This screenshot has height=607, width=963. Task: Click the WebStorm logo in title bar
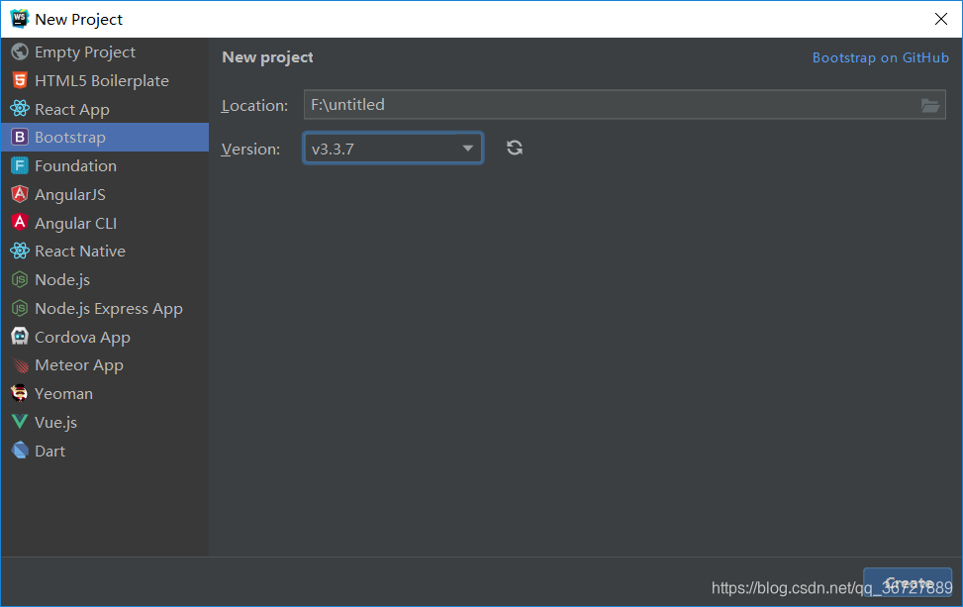[x=19, y=19]
